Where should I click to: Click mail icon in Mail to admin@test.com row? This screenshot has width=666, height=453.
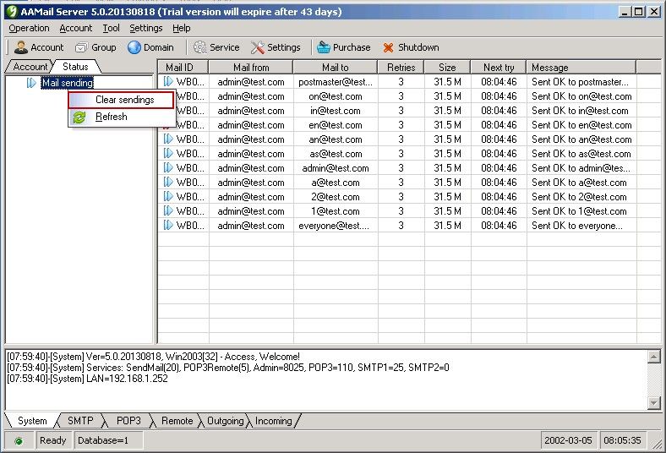tap(168, 167)
